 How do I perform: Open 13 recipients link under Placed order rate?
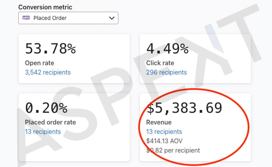point(43,132)
